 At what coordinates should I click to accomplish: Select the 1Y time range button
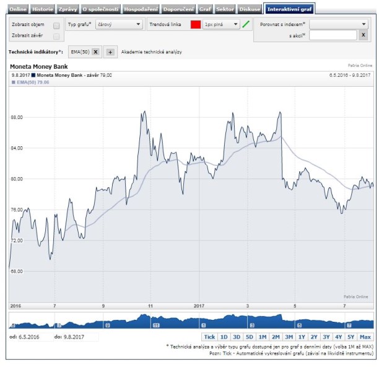[302, 337]
